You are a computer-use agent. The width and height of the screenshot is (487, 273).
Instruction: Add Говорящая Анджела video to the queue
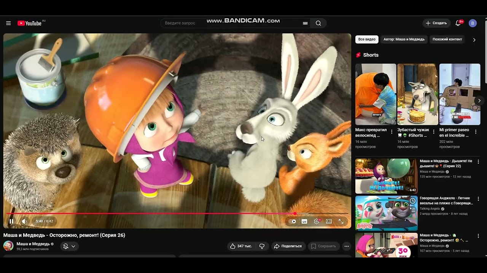click(x=412, y=210)
